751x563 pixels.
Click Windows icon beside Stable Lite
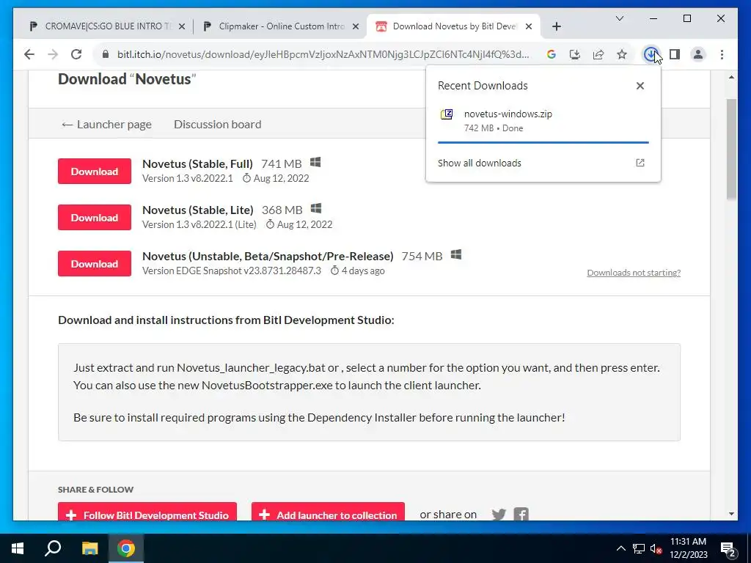click(x=315, y=209)
